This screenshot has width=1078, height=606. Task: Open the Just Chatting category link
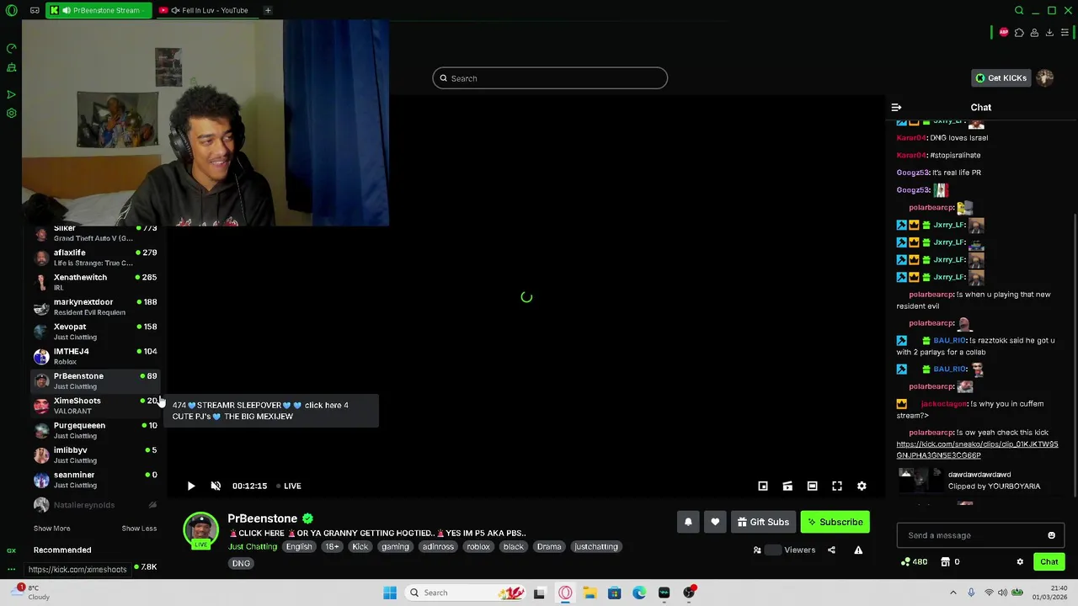point(253,547)
